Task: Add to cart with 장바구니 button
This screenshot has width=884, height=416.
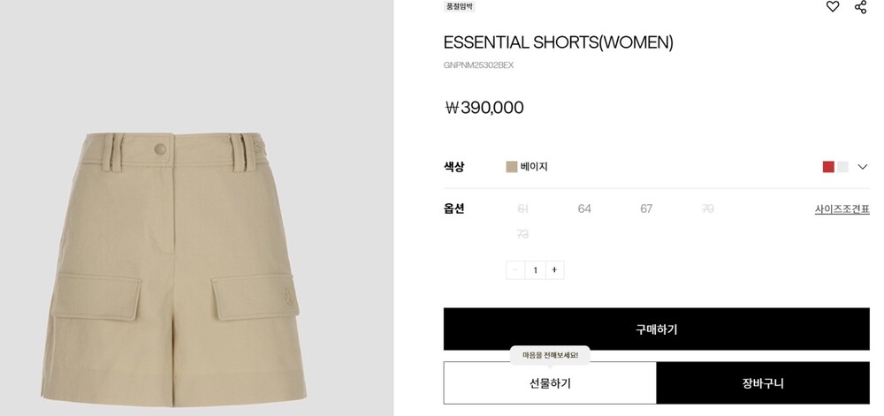Action: coord(763,382)
